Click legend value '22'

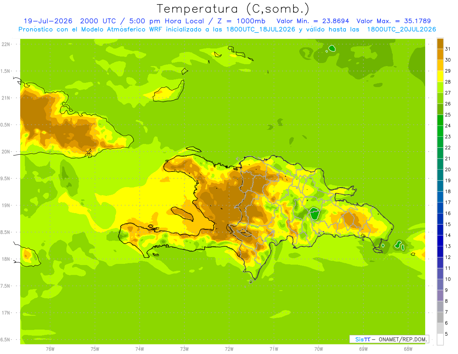tap(448, 148)
